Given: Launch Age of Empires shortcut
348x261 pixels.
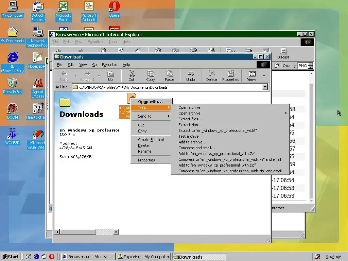Looking at the screenshot, I should tap(38, 88).
